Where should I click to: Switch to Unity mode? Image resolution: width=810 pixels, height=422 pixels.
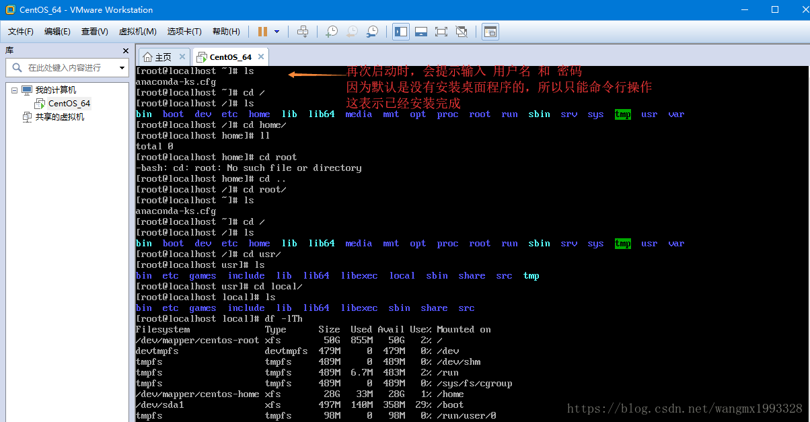(x=462, y=32)
